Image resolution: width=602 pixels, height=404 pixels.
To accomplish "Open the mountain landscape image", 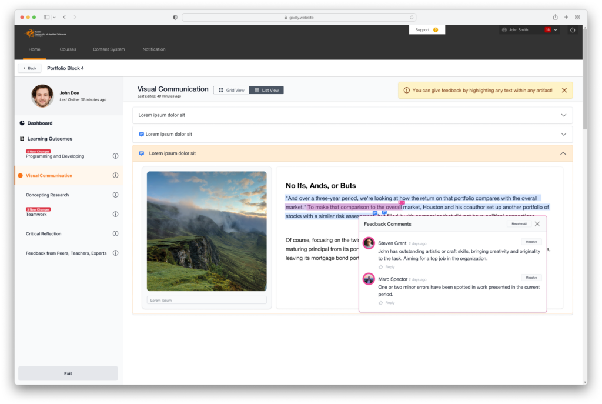I will 206,231.
